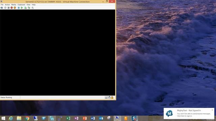
Task: Open the View menu
Action: tap(28, 5)
